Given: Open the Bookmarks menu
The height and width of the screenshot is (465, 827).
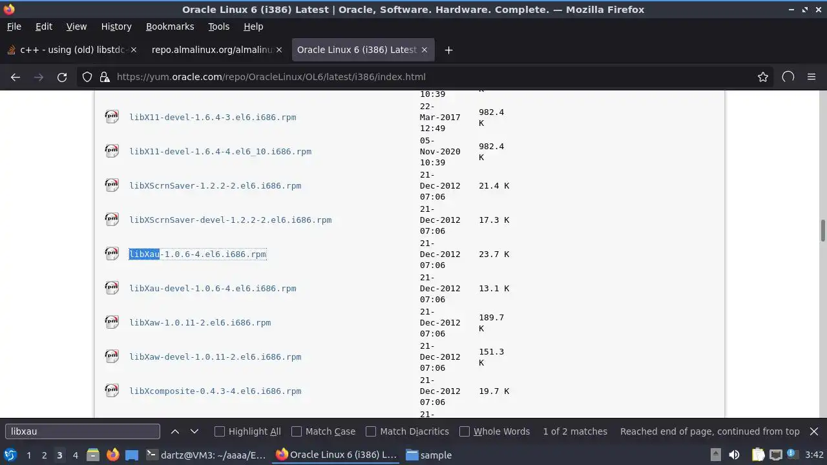Looking at the screenshot, I should click(x=170, y=26).
